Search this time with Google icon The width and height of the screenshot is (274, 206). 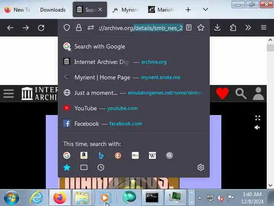point(67,155)
